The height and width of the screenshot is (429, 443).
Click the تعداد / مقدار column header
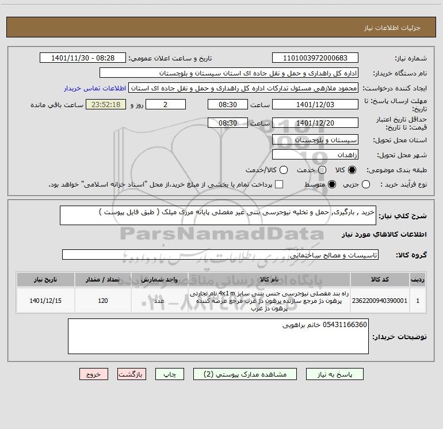coord(103,279)
